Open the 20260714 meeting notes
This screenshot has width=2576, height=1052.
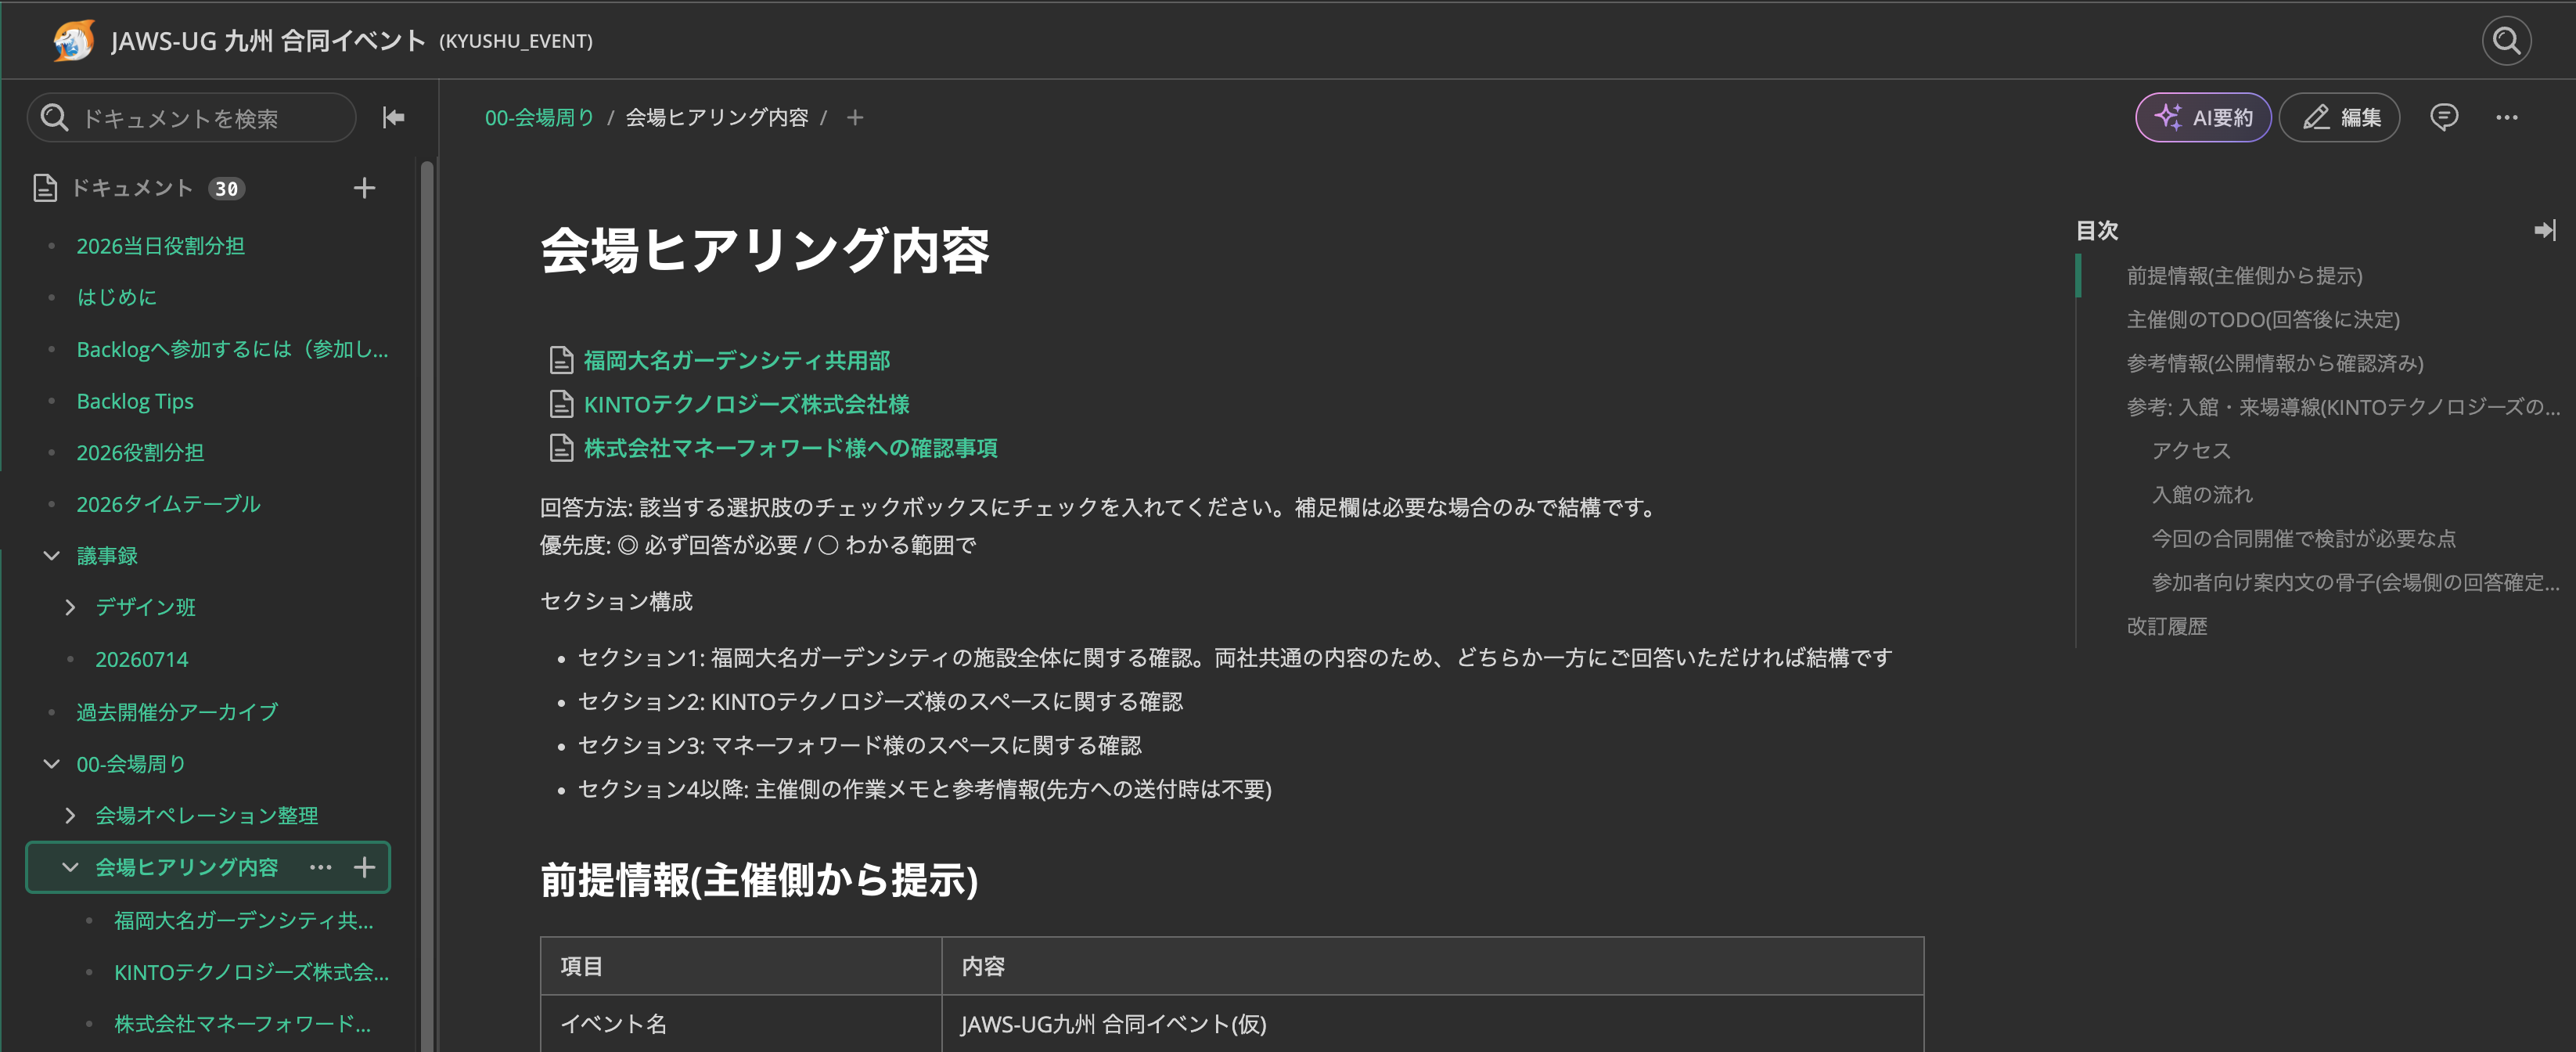(142, 659)
